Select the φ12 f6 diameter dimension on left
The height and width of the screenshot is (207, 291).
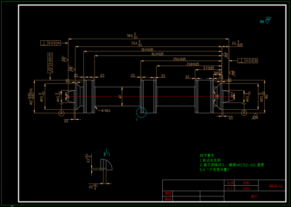31,96
